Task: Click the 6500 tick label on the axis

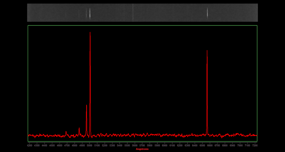Action: pyautogui.click(x=202, y=145)
